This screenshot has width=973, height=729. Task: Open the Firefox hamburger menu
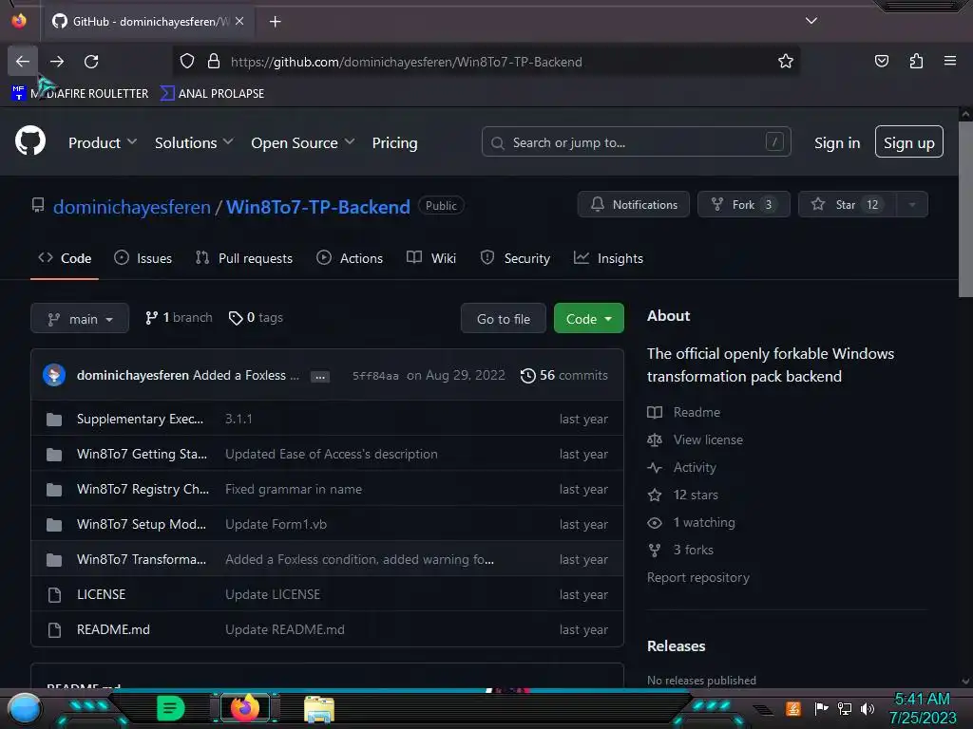[949, 61]
